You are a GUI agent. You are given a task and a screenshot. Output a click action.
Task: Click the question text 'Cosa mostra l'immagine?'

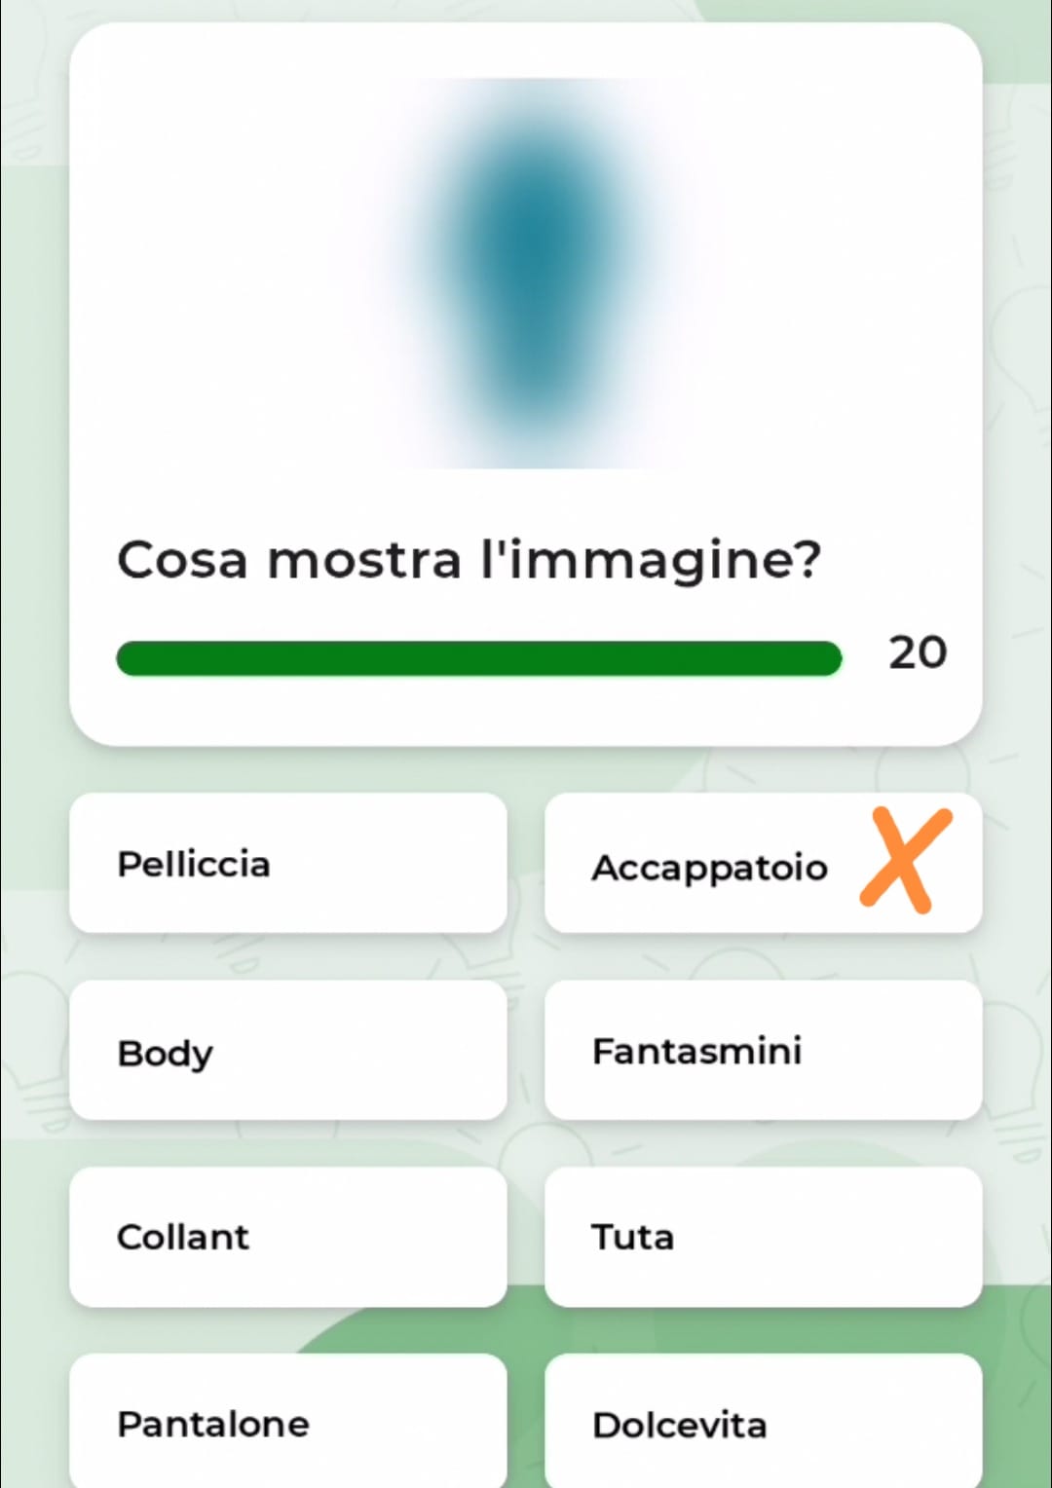coord(469,560)
